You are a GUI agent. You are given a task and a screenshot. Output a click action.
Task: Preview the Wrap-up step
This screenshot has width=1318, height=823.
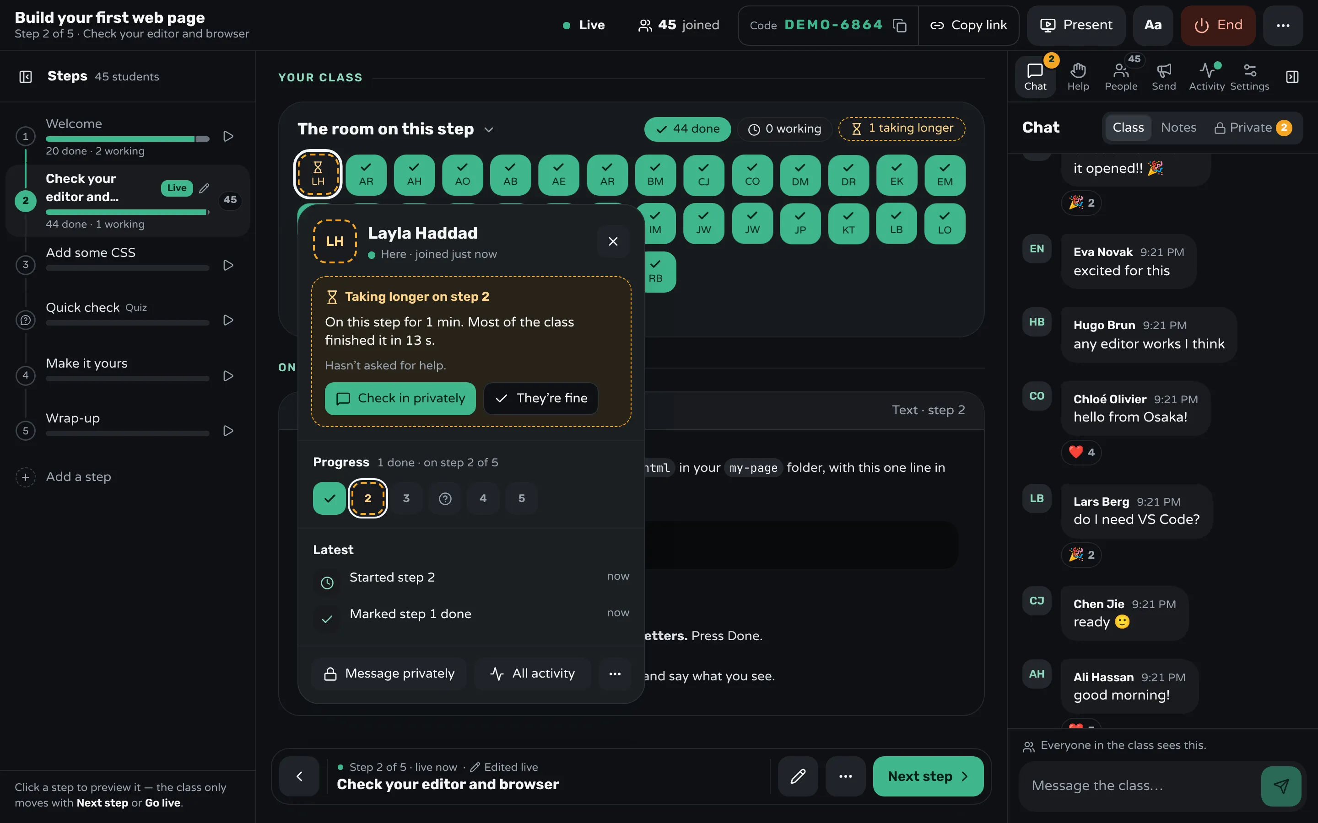[x=228, y=431]
